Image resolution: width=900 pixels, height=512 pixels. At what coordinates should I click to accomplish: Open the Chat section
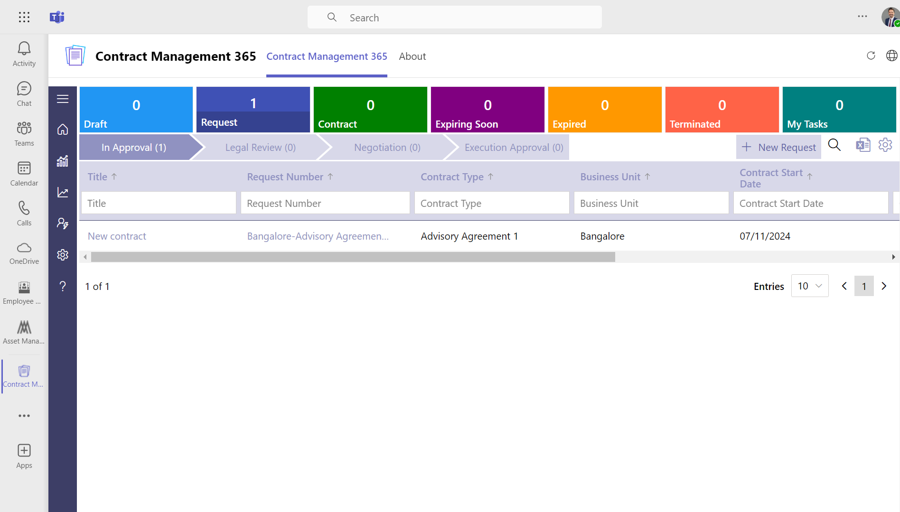point(24,94)
